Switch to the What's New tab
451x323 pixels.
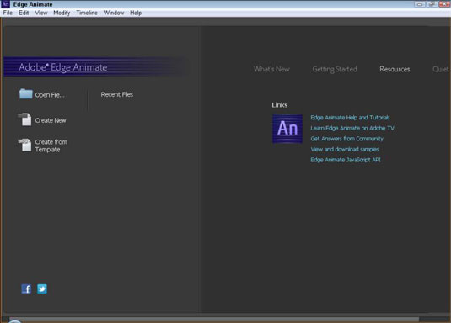pos(271,69)
